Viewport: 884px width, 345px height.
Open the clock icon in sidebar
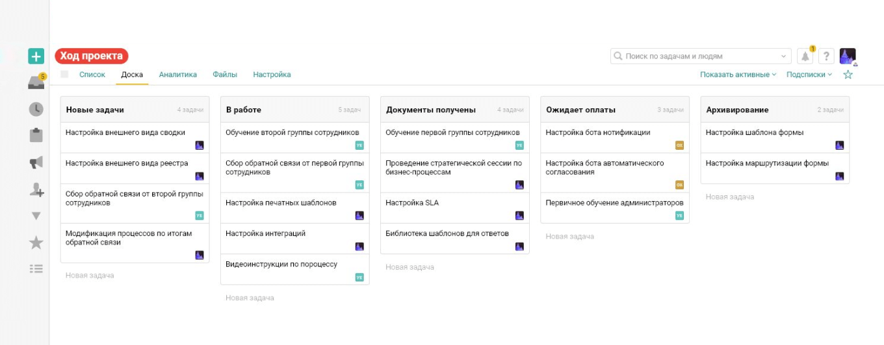point(36,109)
